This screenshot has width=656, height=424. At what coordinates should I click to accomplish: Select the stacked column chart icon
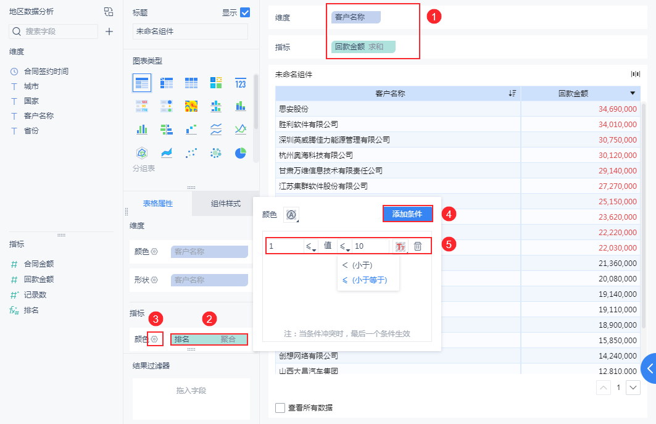click(241, 106)
